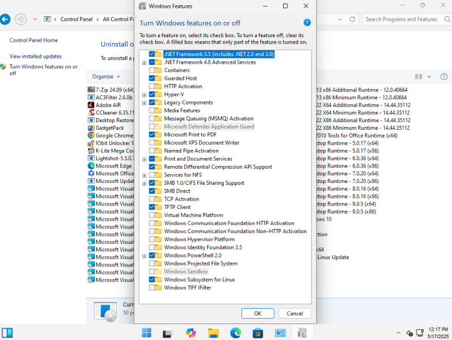Select the IObit Unlocker program icon
452x340 pixels.
91,143
